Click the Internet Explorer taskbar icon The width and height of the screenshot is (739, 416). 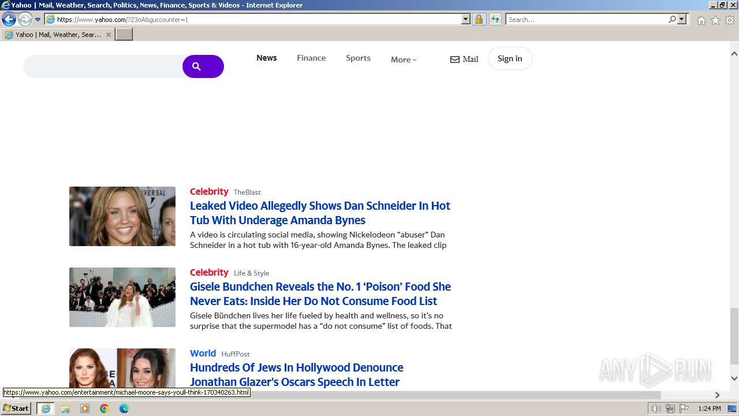(46, 408)
